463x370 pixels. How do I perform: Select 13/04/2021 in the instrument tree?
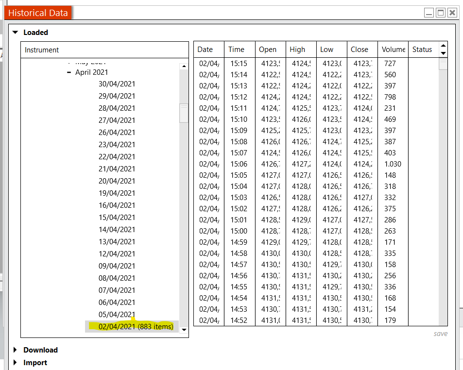point(117,242)
